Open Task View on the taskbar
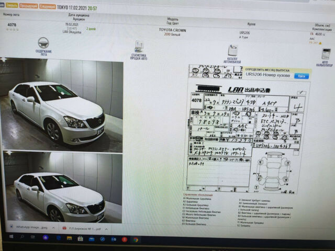This screenshot has width=335, height=251. [x=32, y=237]
